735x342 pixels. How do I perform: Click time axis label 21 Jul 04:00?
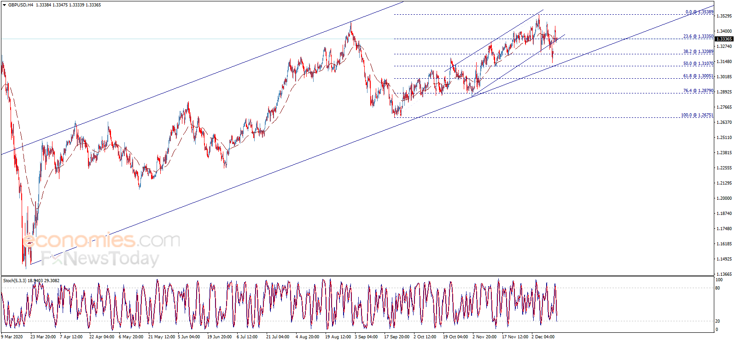coord(278,337)
